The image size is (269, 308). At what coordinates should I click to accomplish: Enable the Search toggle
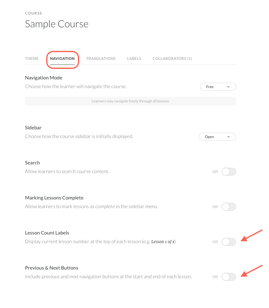229,172
